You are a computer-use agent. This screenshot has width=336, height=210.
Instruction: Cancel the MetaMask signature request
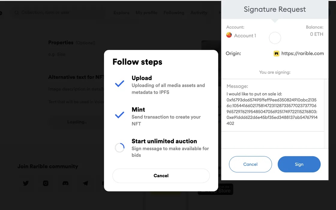coord(250,164)
